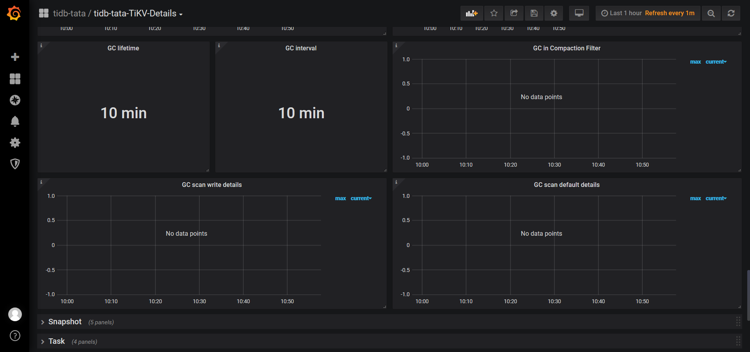Expand the Snapshot row

[65, 322]
